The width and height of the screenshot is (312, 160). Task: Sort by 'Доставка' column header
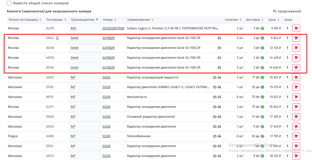[x=253, y=20]
